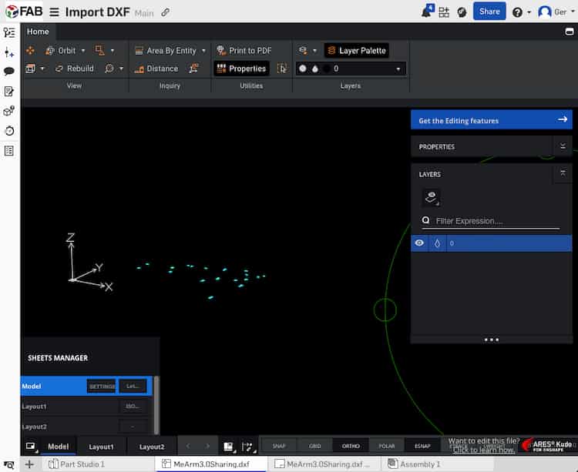Open insert new element sidebar icon
The image size is (578, 472).
(9, 52)
